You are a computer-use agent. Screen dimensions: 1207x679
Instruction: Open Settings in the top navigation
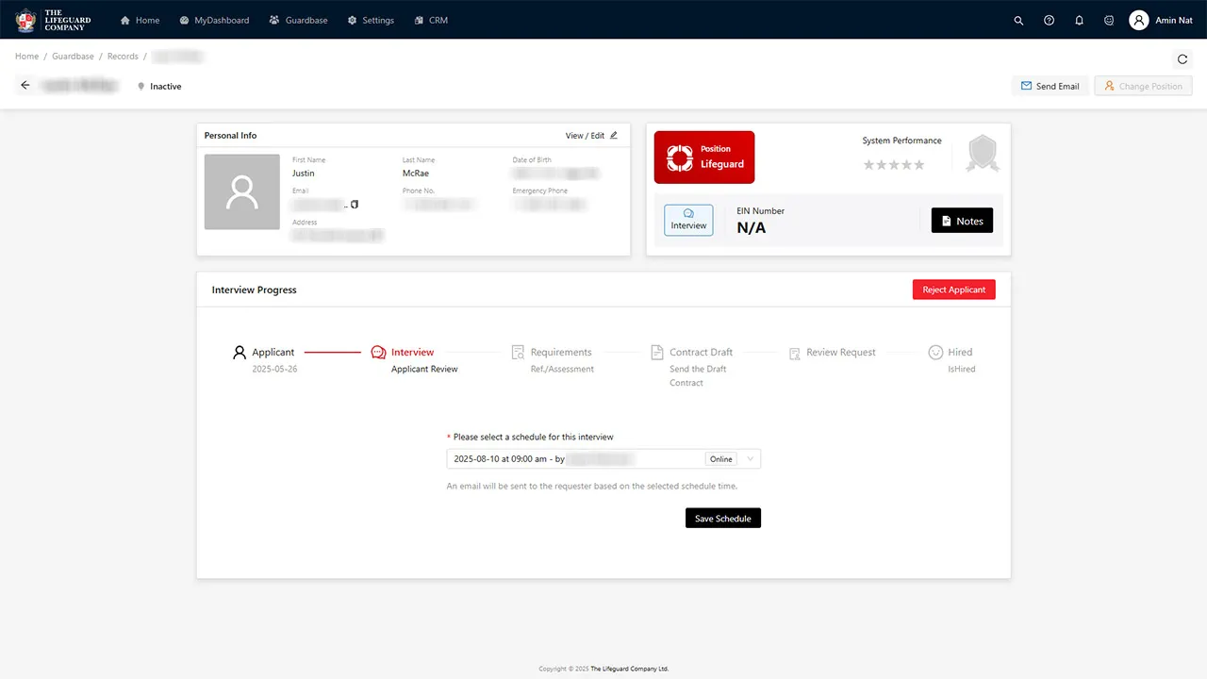click(371, 20)
